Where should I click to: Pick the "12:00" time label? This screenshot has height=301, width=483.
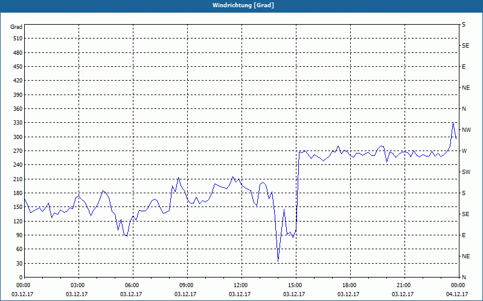(x=240, y=285)
